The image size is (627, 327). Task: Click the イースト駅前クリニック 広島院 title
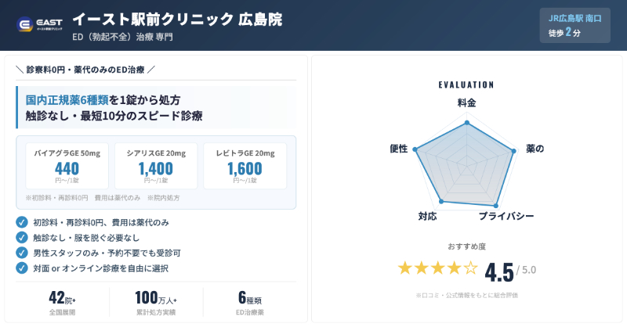click(x=177, y=19)
